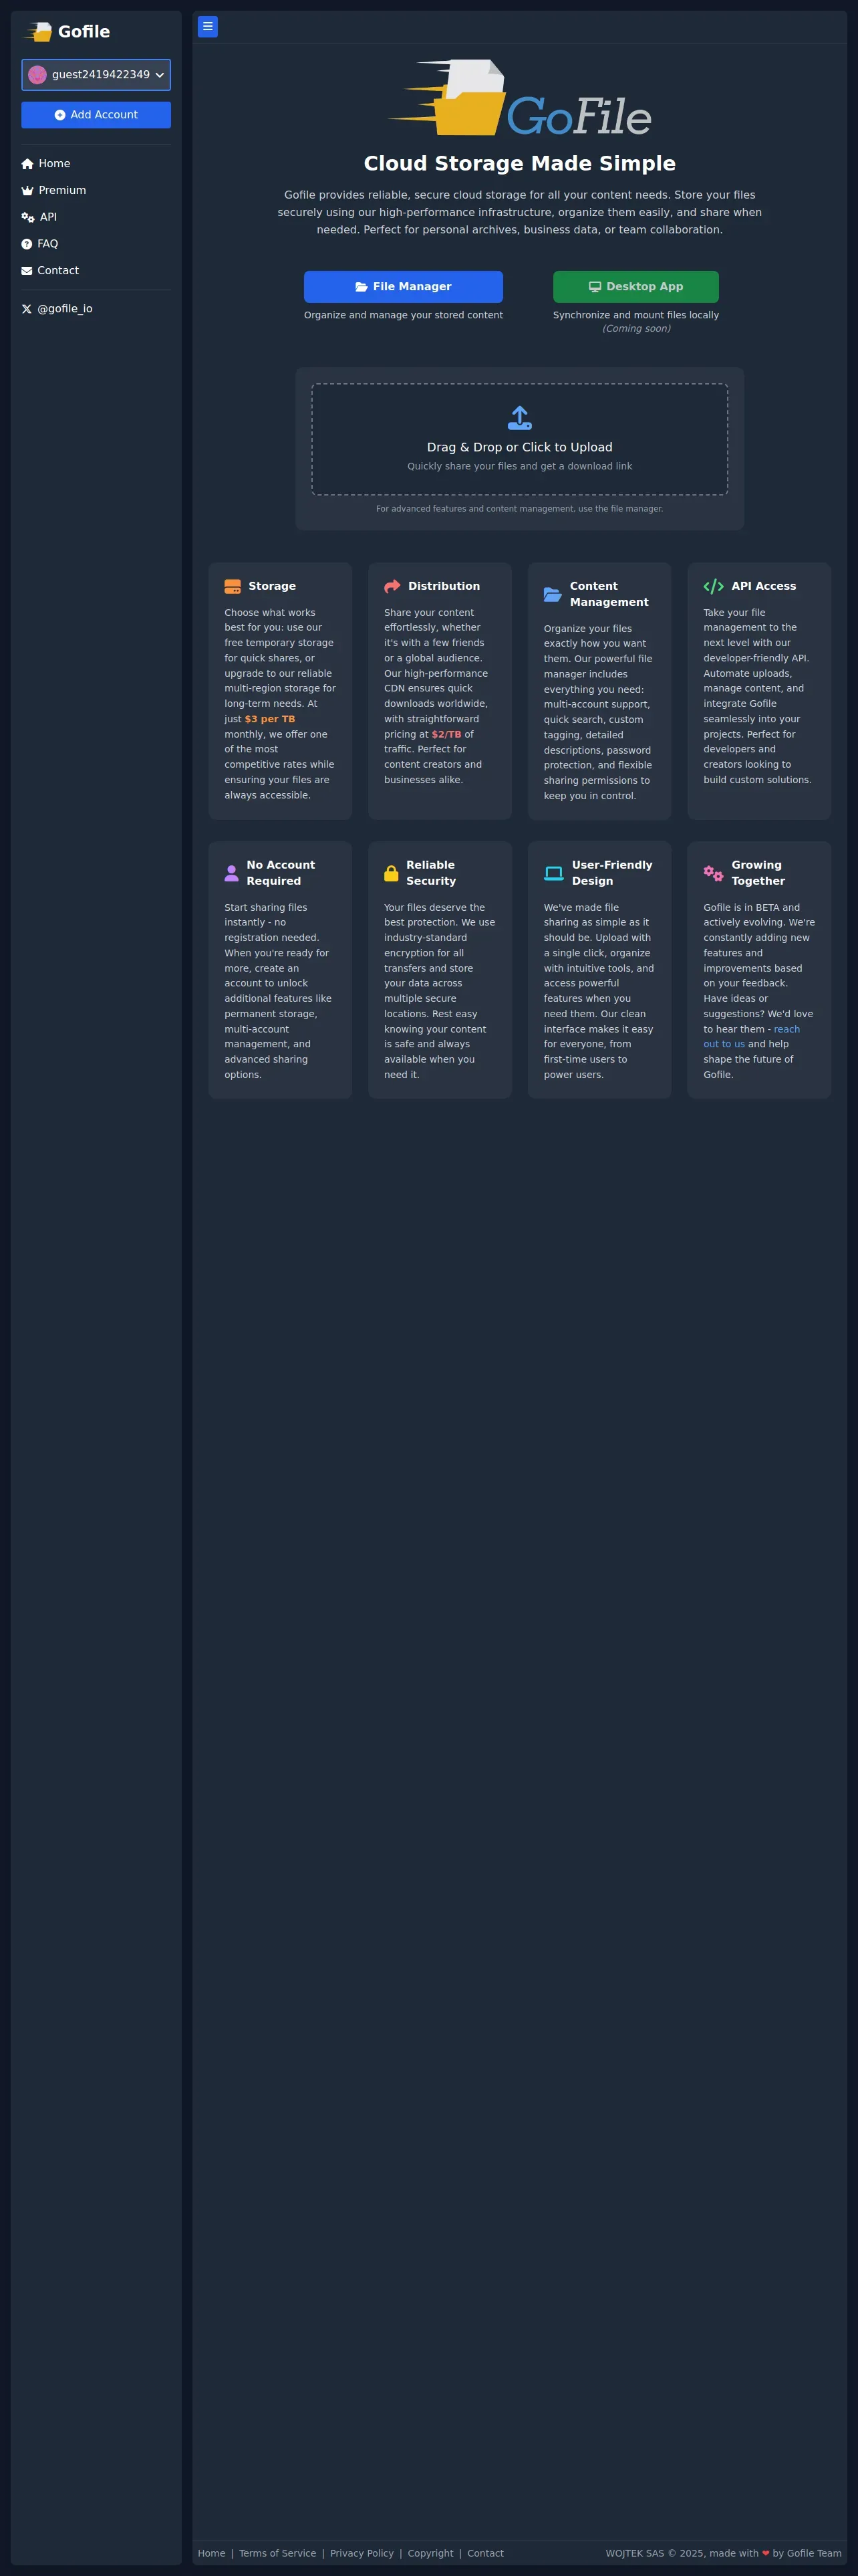Click the API gears icon in the sidebar
This screenshot has width=858, height=2576.
pyautogui.click(x=28, y=217)
